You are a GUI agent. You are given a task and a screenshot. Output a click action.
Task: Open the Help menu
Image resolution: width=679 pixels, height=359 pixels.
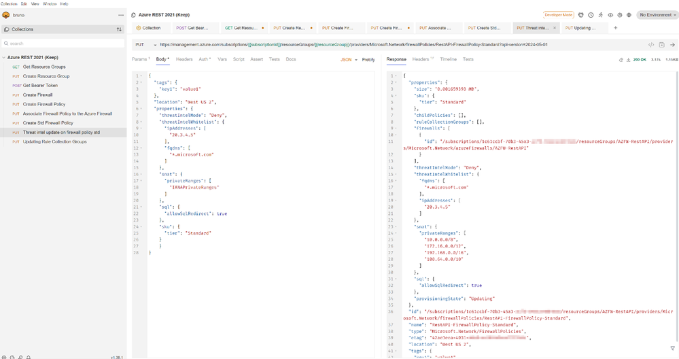point(64,3)
